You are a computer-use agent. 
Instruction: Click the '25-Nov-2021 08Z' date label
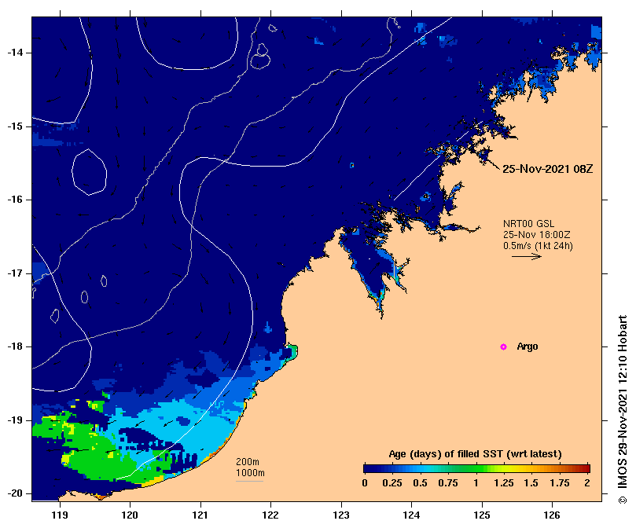[548, 169]
